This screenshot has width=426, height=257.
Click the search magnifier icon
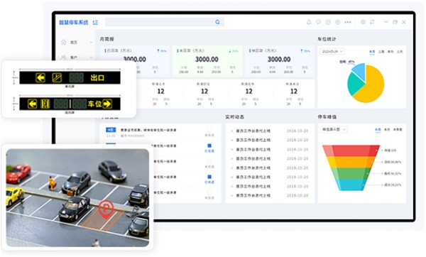(217, 22)
